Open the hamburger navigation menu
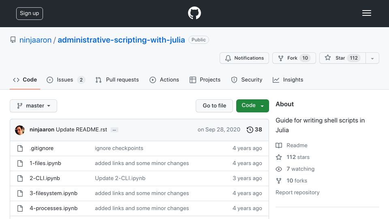 tap(366, 13)
